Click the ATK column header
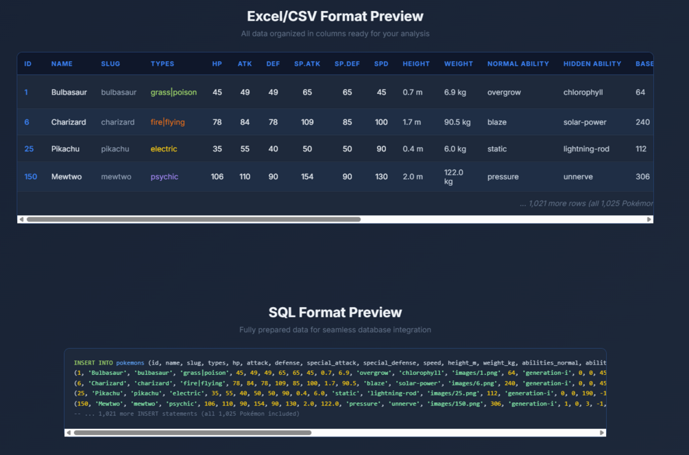 pyautogui.click(x=245, y=64)
